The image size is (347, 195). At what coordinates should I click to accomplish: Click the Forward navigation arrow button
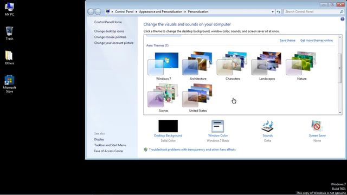(98, 12)
